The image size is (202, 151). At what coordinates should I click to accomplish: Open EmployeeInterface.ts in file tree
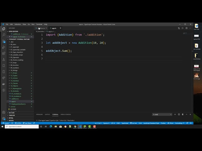pos(18,104)
